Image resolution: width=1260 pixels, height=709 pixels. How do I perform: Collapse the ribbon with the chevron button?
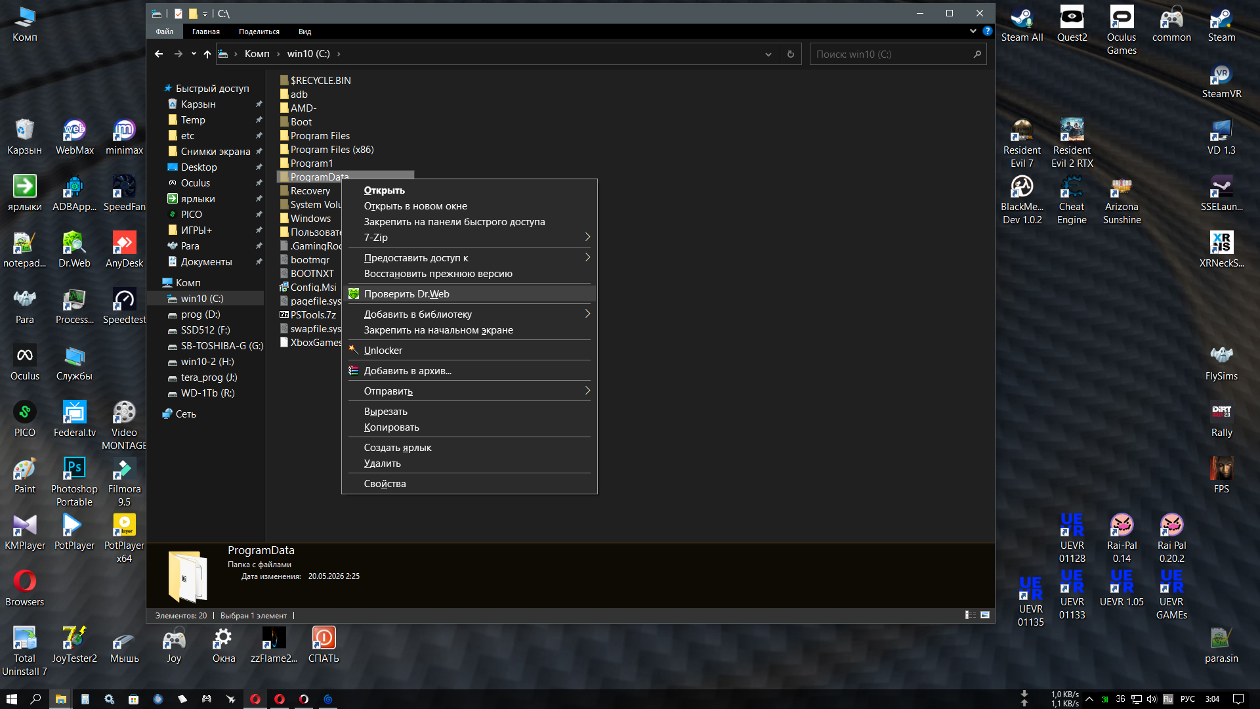[x=973, y=31]
